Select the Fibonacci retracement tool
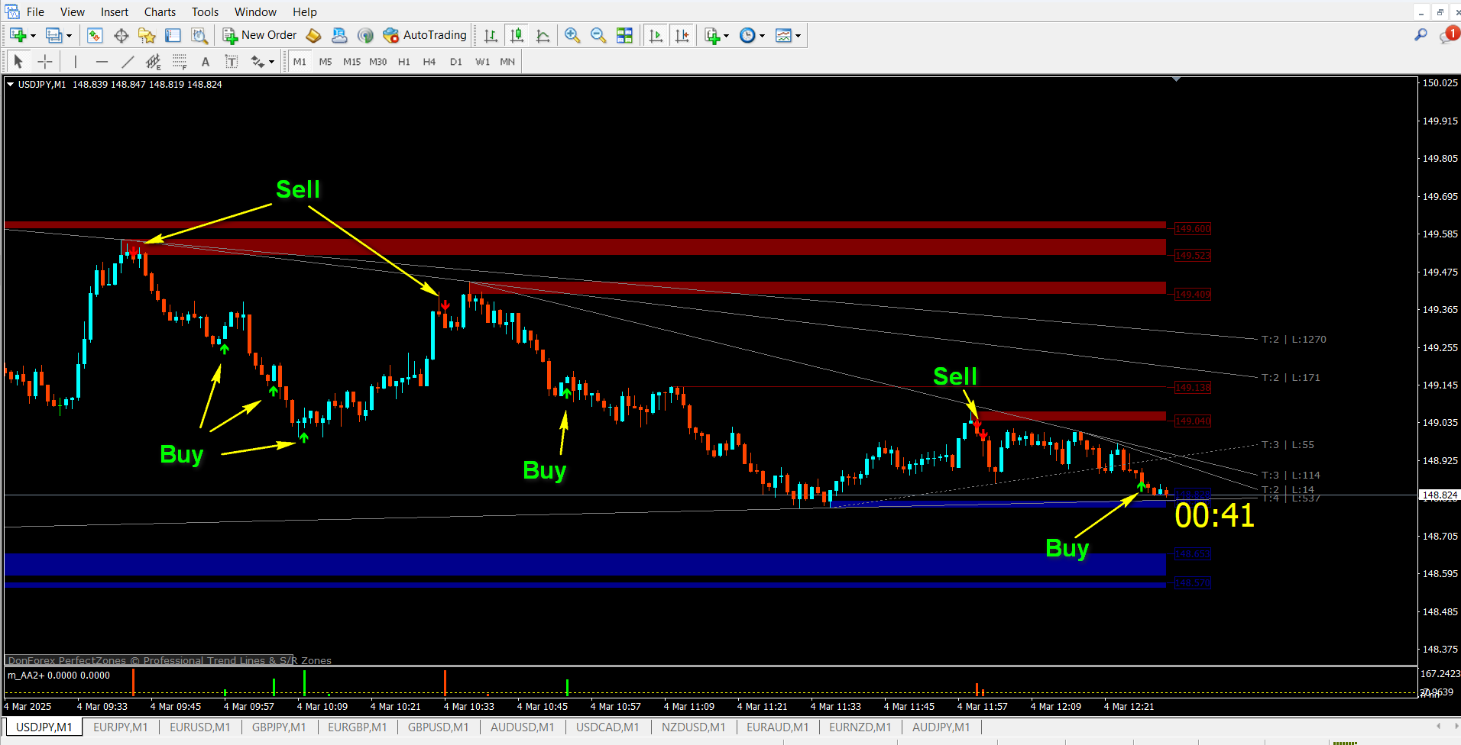 pos(180,61)
